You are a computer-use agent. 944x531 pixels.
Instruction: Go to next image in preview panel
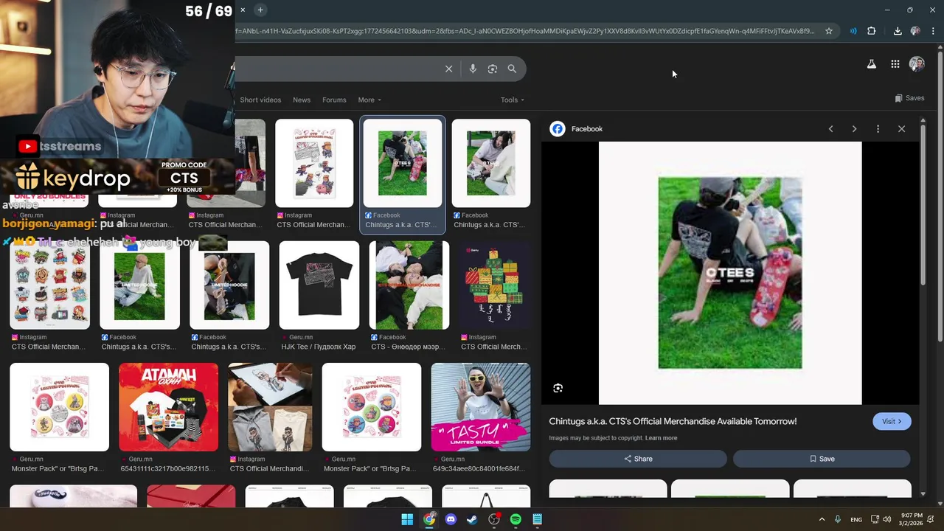point(854,129)
